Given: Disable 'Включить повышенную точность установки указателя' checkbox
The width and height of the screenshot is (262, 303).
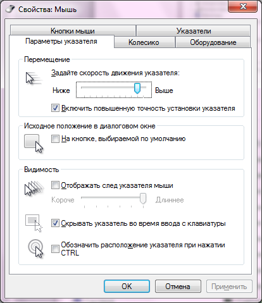Looking at the screenshot, I should [x=55, y=108].
